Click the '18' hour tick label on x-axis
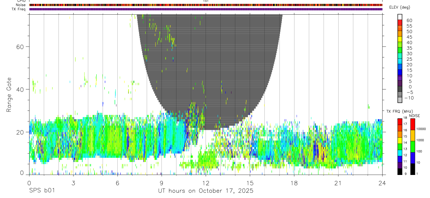The image size is (430, 198). 294,183
